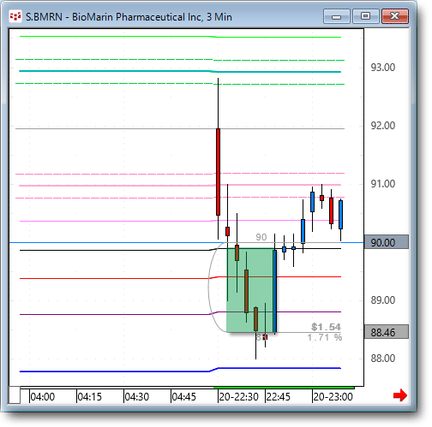Maximize the S.BMRN chart window
The width and height of the screenshot is (432, 427).
(365, 16)
